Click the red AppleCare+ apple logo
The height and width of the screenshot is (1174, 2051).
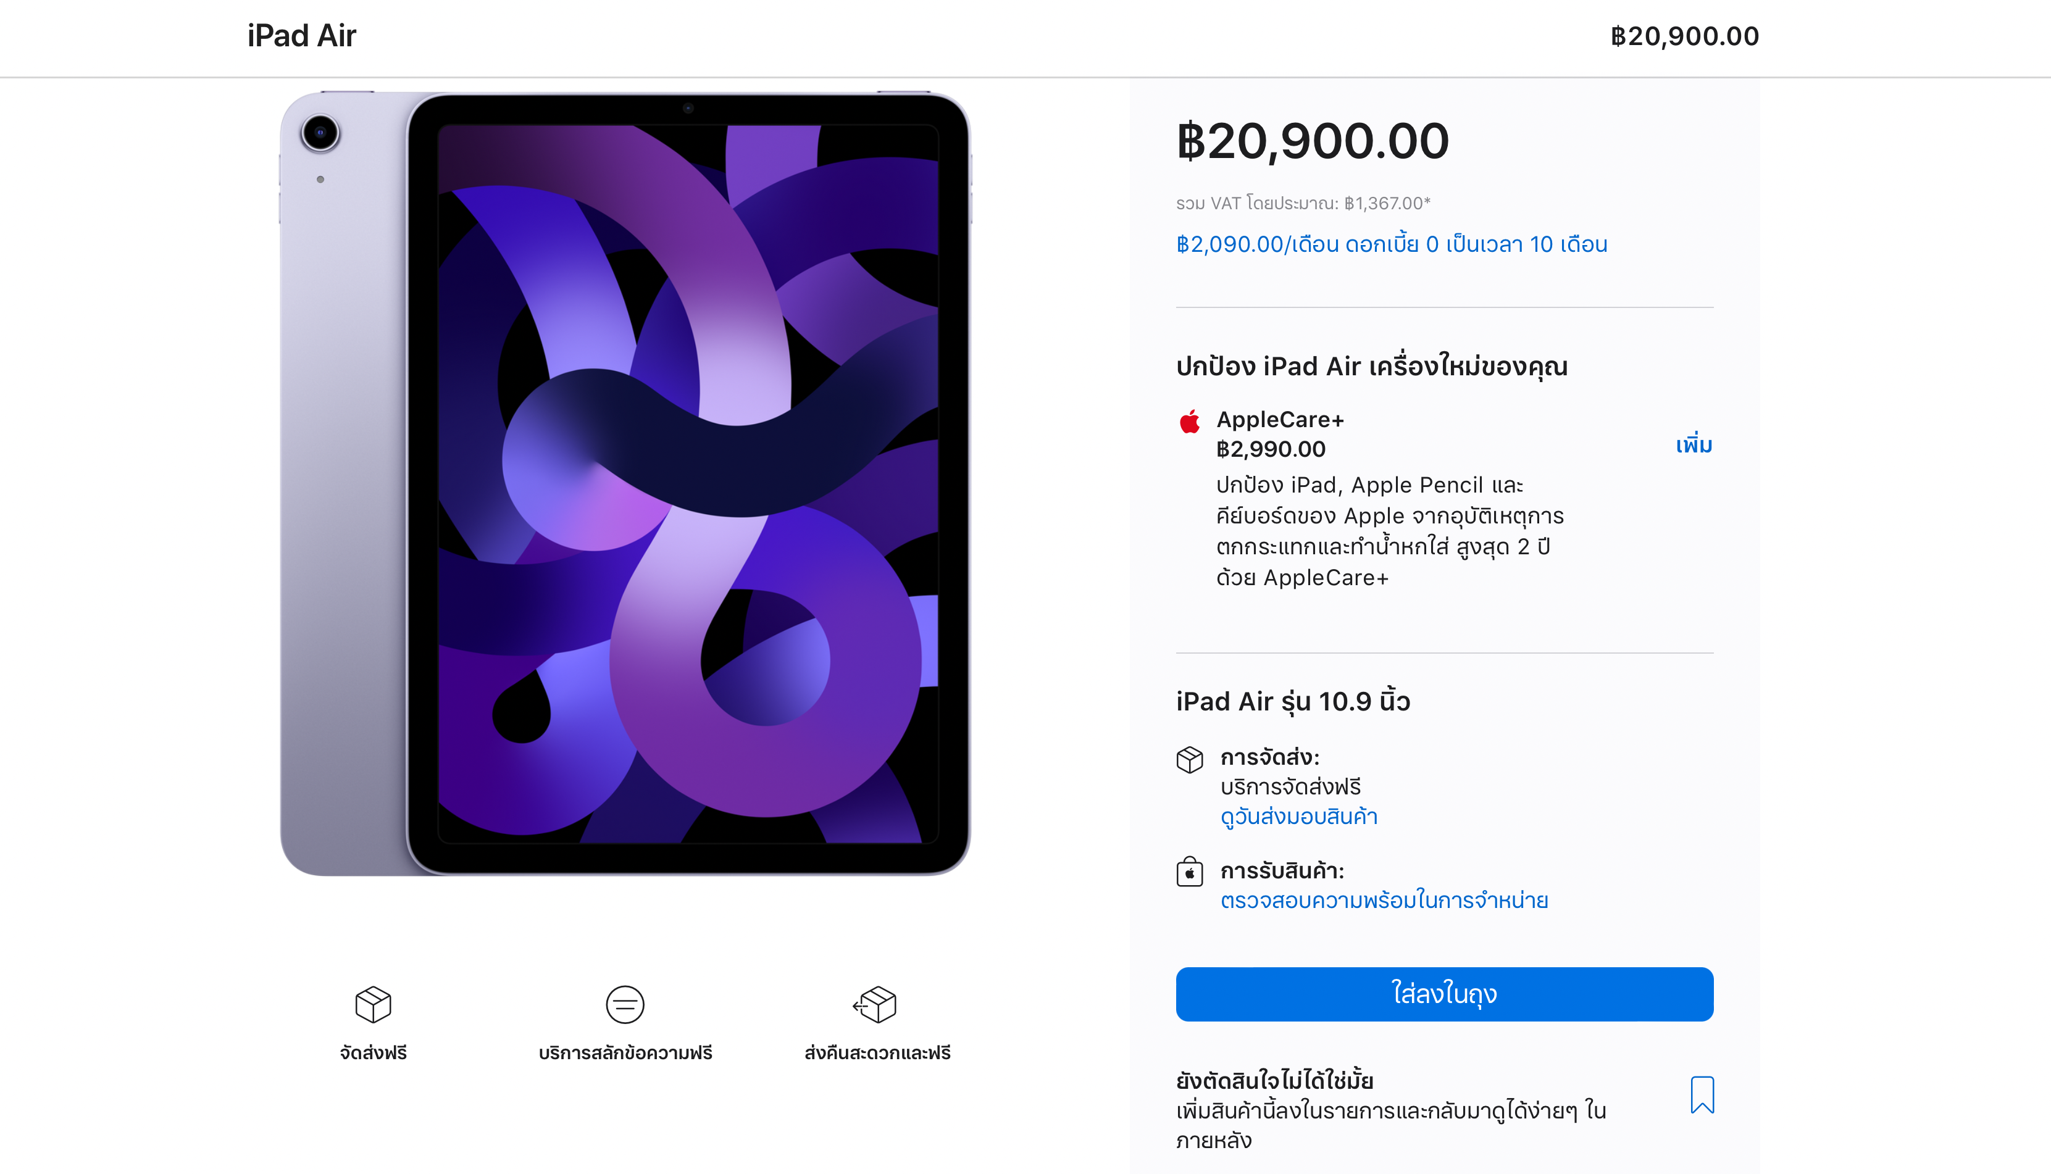(1190, 421)
